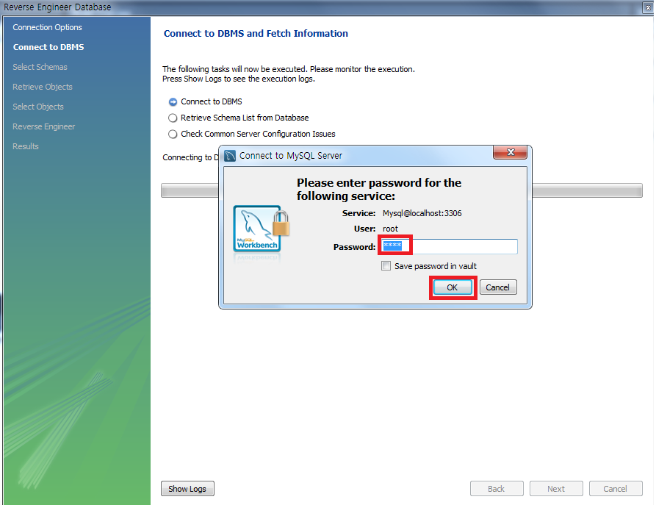The height and width of the screenshot is (505, 656).
Task: Select the Connect to DBMS sidebar step
Action: 48,47
